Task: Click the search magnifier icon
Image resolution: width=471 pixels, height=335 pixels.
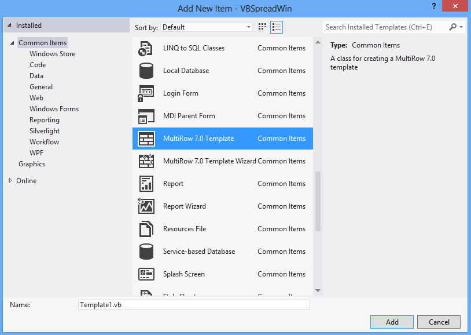Action: pyautogui.click(x=452, y=27)
